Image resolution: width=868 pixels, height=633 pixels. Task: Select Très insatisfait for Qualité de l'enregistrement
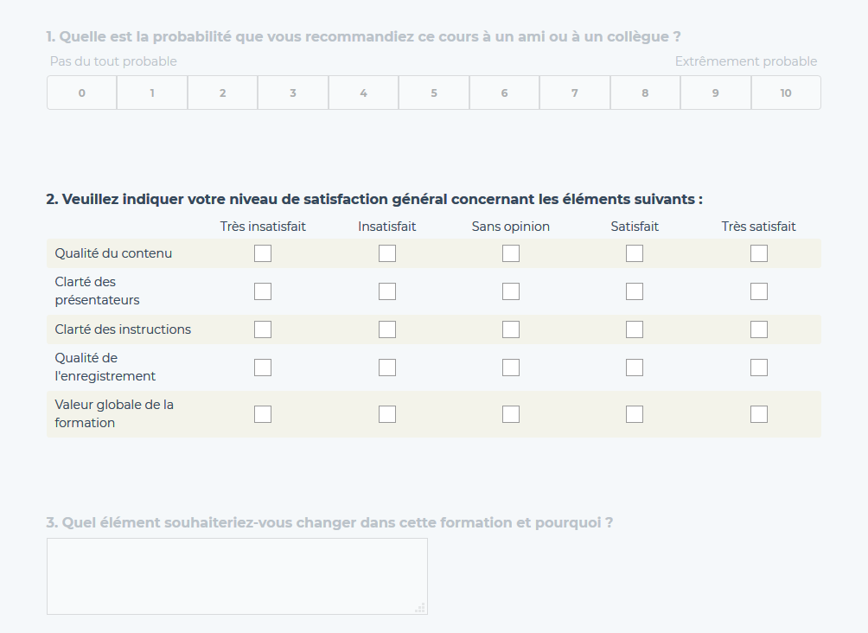click(x=262, y=367)
